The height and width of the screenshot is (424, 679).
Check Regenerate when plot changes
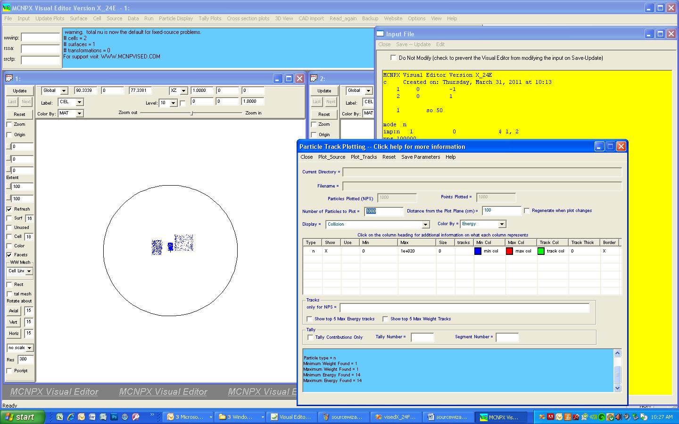[527, 211]
